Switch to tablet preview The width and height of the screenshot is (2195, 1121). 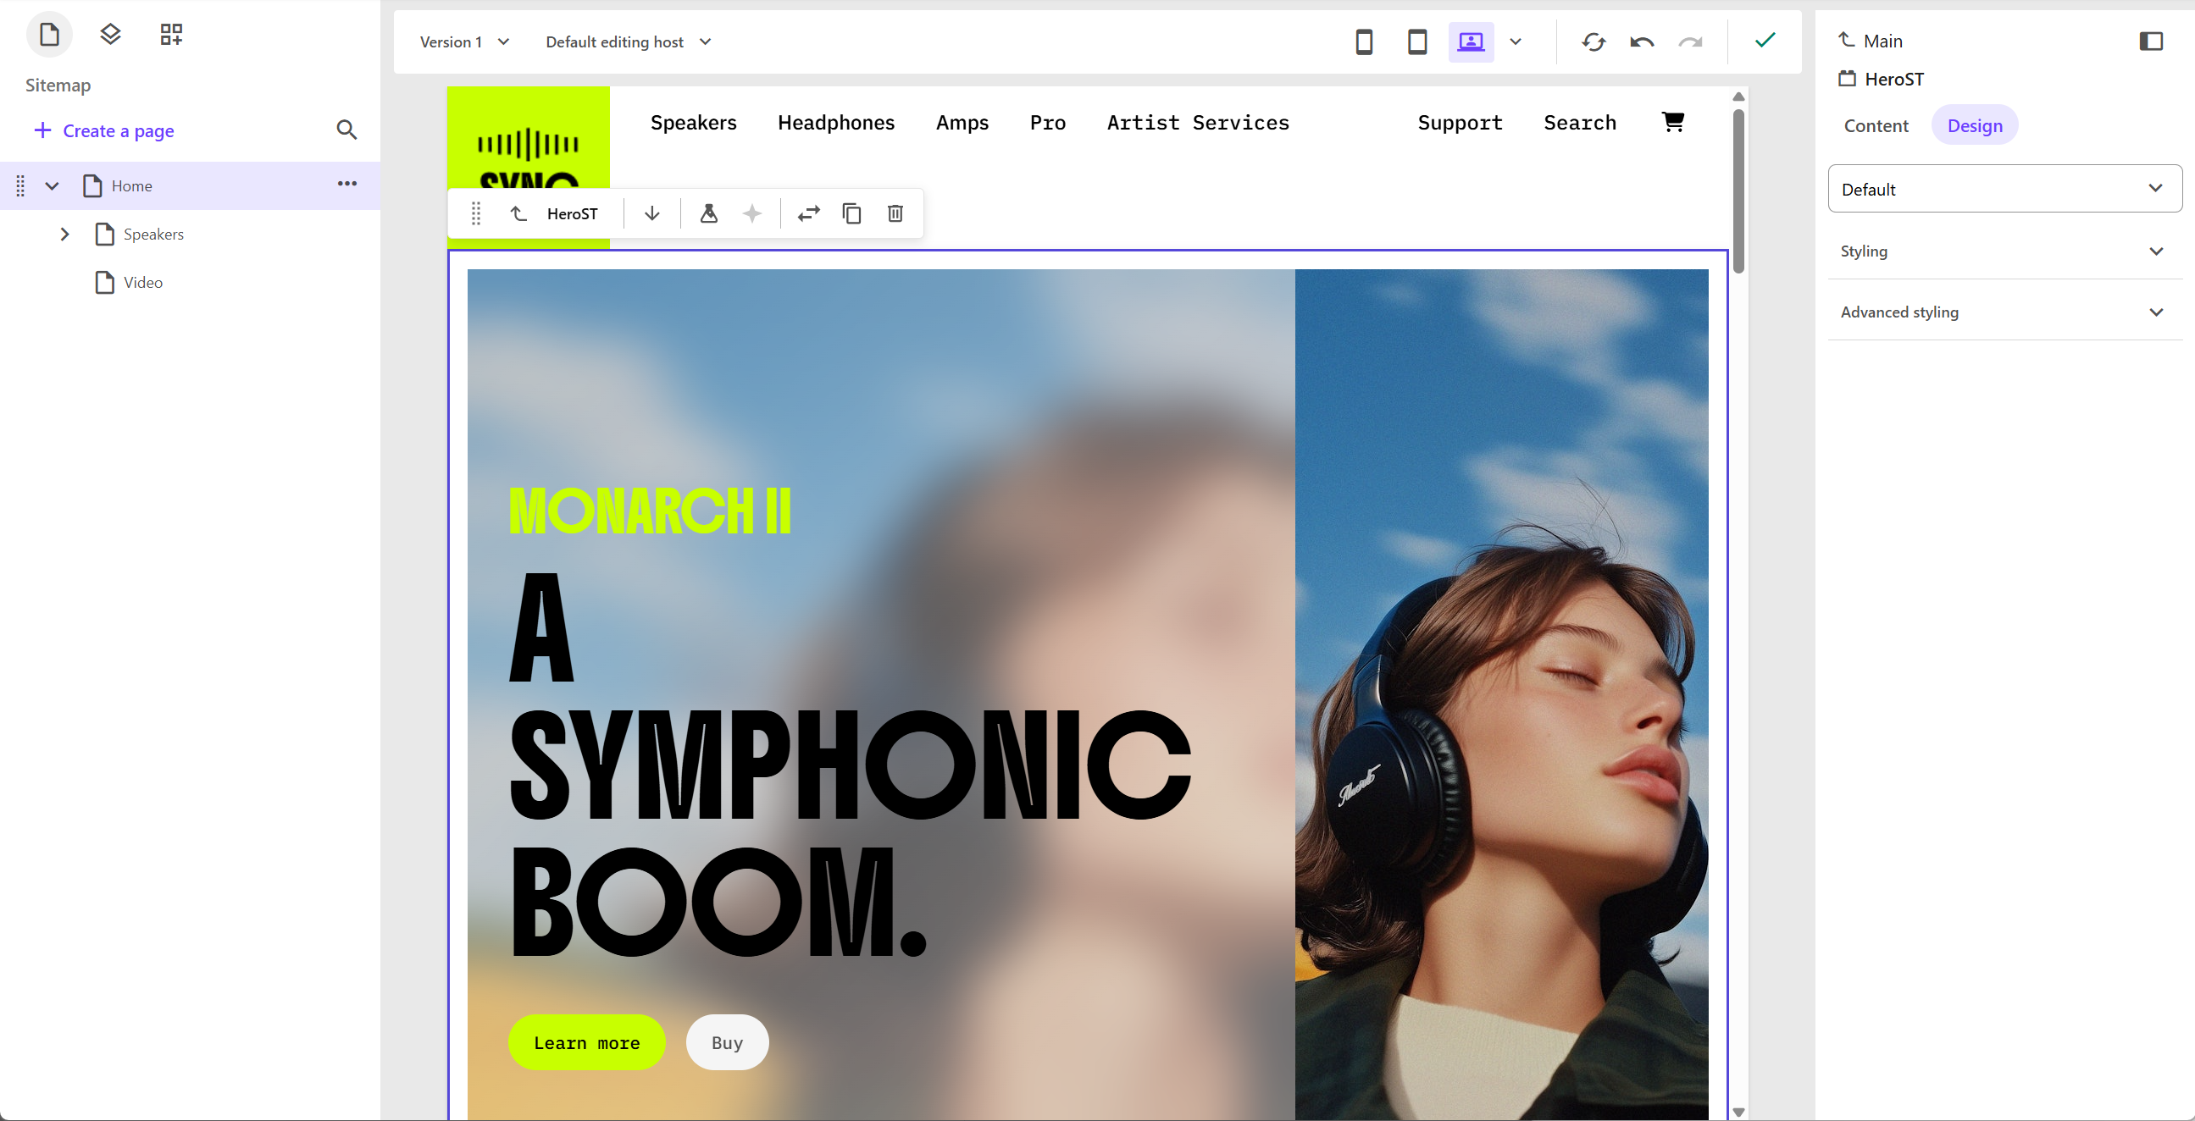coord(1417,41)
